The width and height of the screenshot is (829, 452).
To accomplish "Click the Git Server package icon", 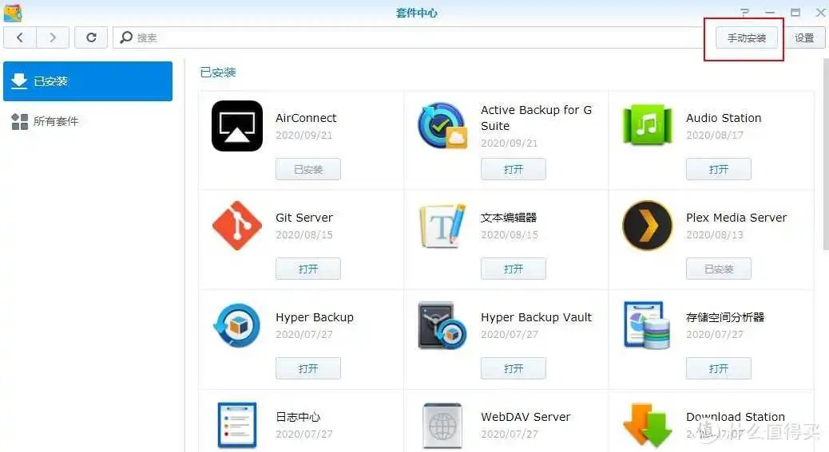I will pyautogui.click(x=237, y=226).
